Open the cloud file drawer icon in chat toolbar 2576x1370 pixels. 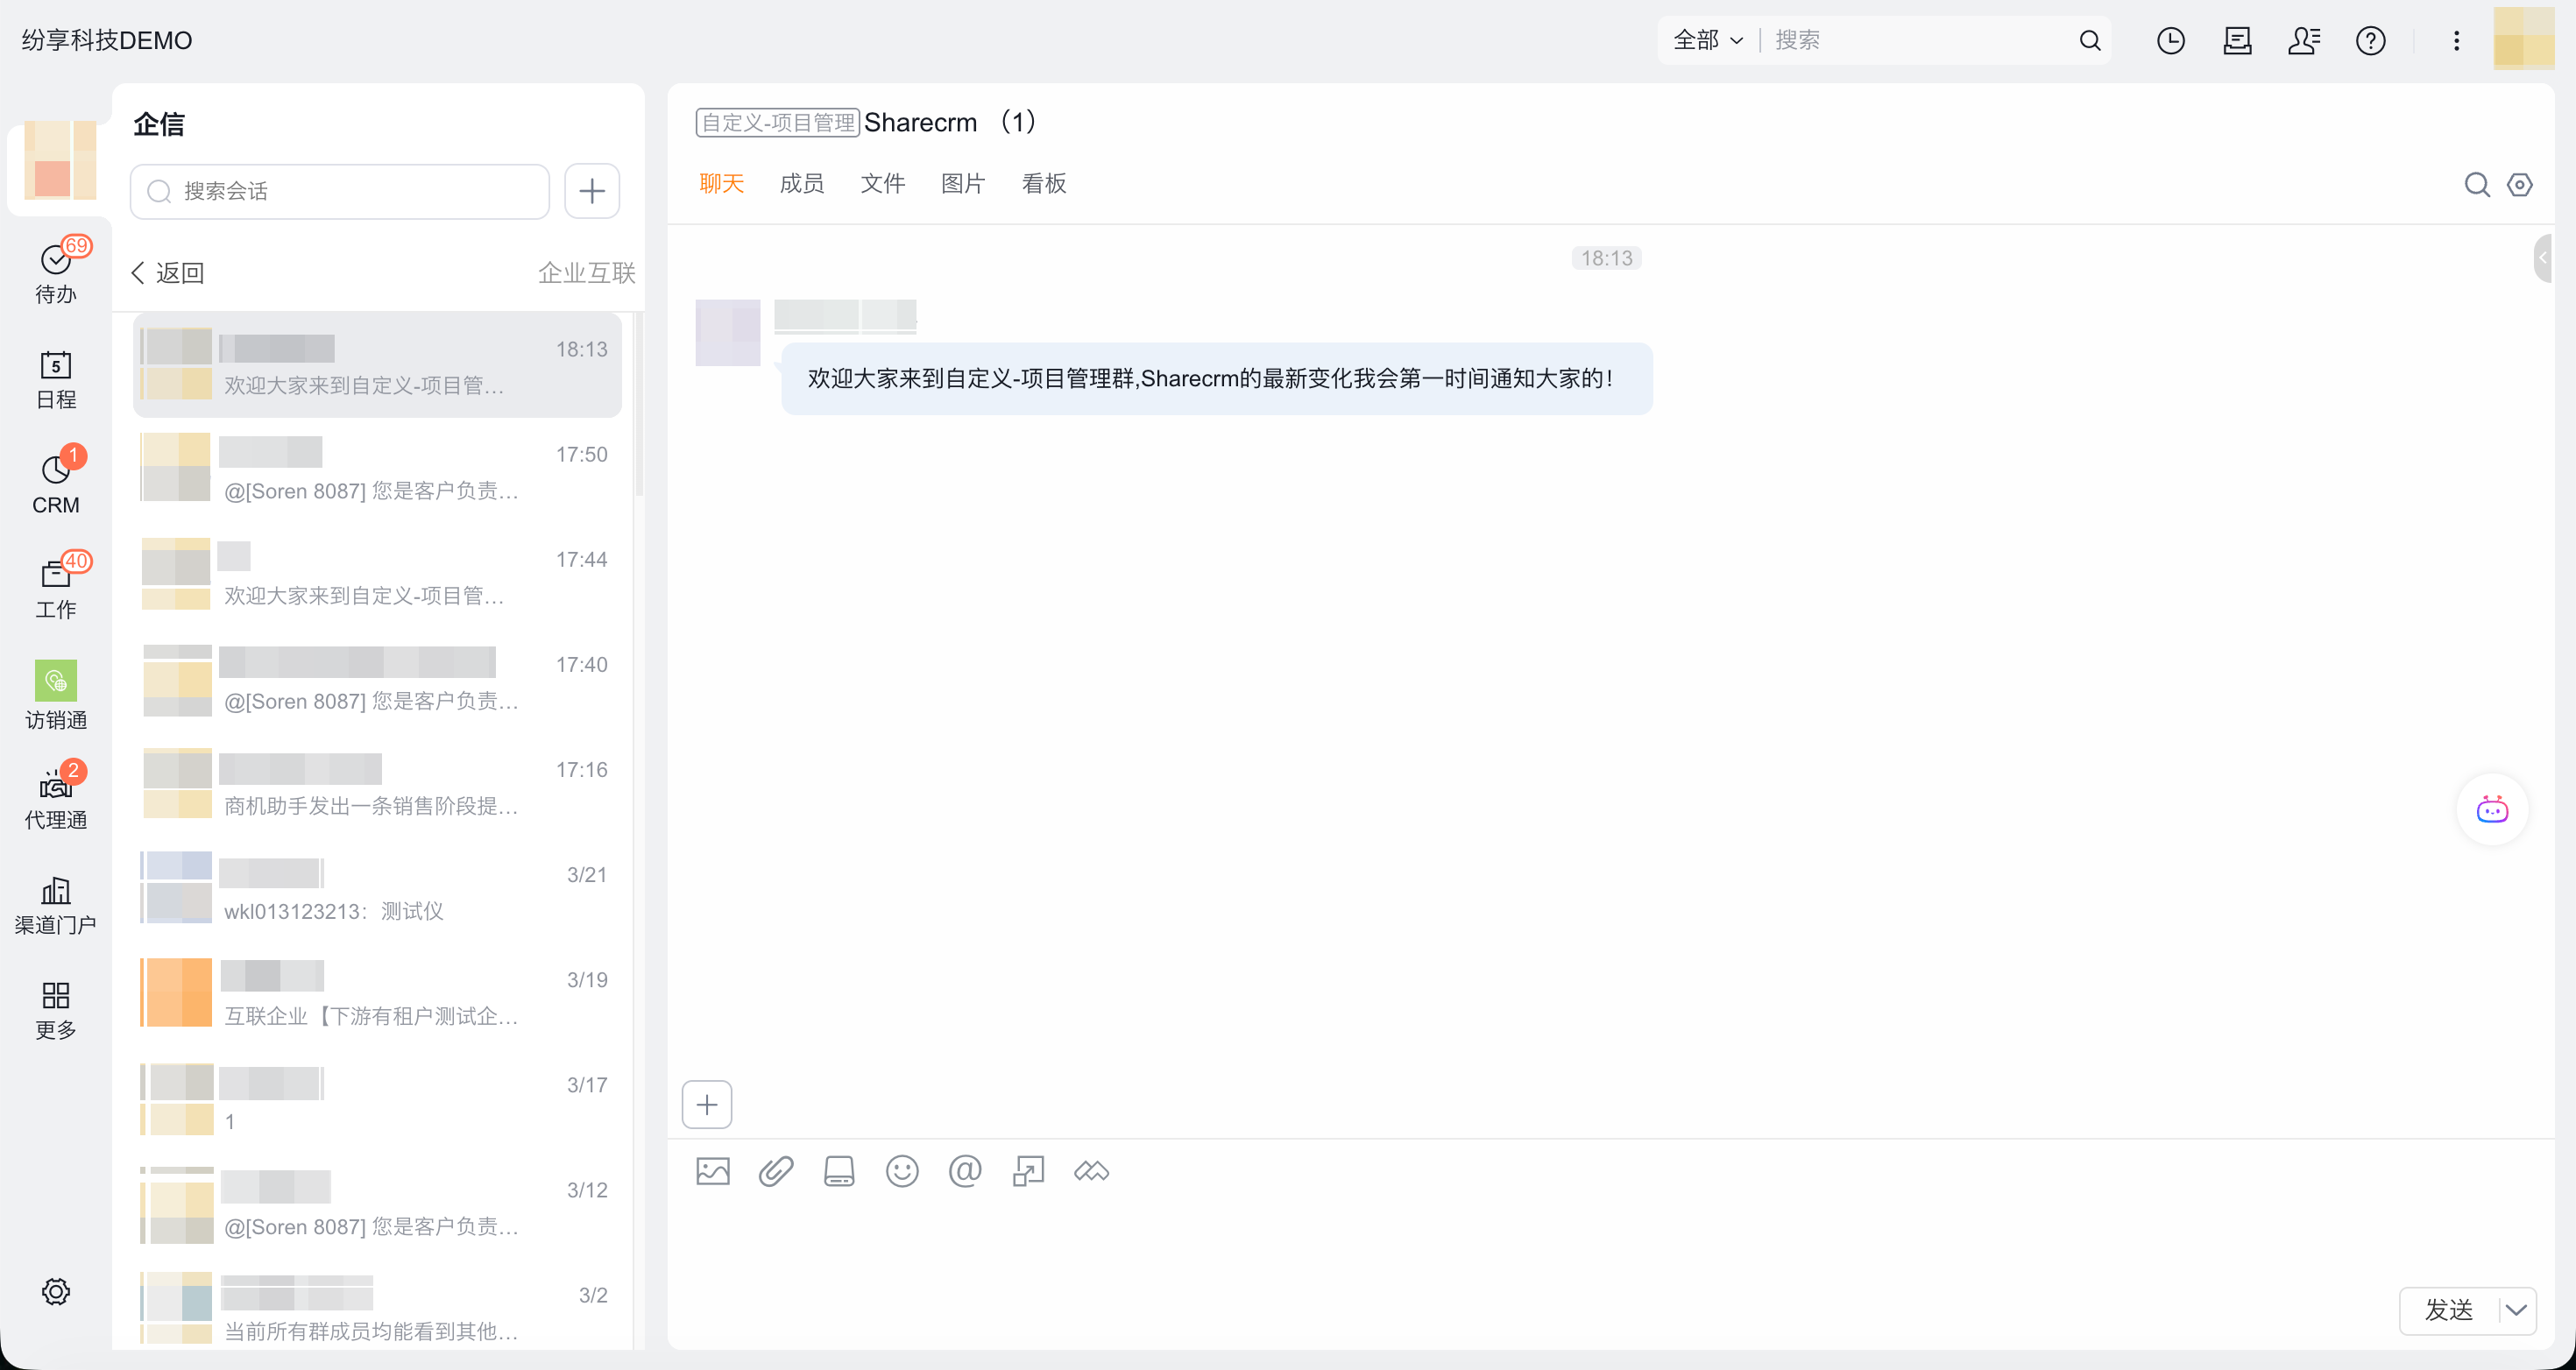[839, 1170]
